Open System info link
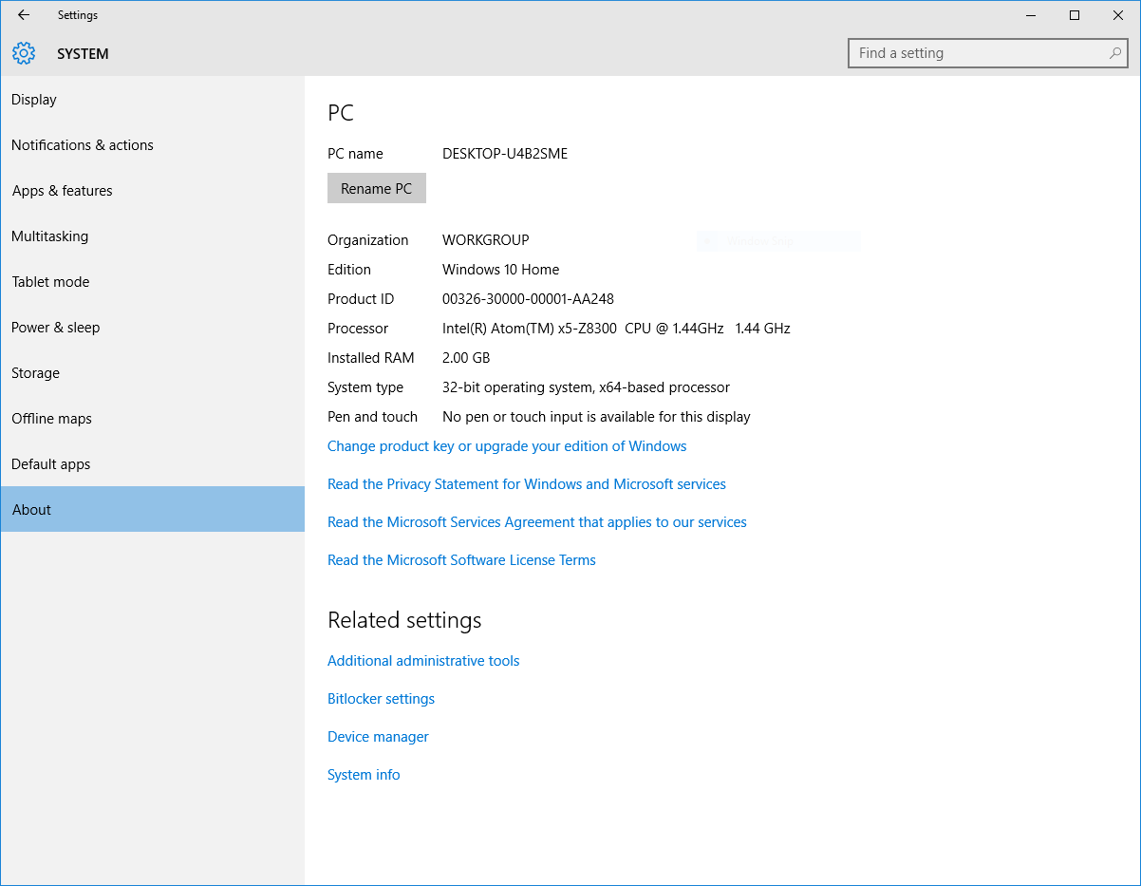This screenshot has width=1141, height=886. tap(364, 775)
